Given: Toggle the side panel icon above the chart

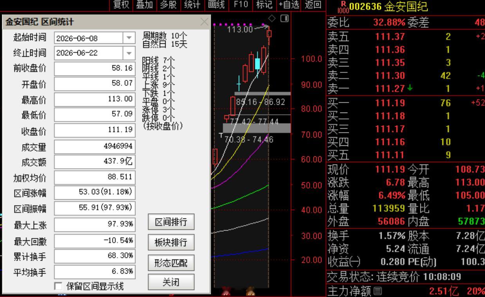Looking at the screenshot, I should (x=285, y=18).
